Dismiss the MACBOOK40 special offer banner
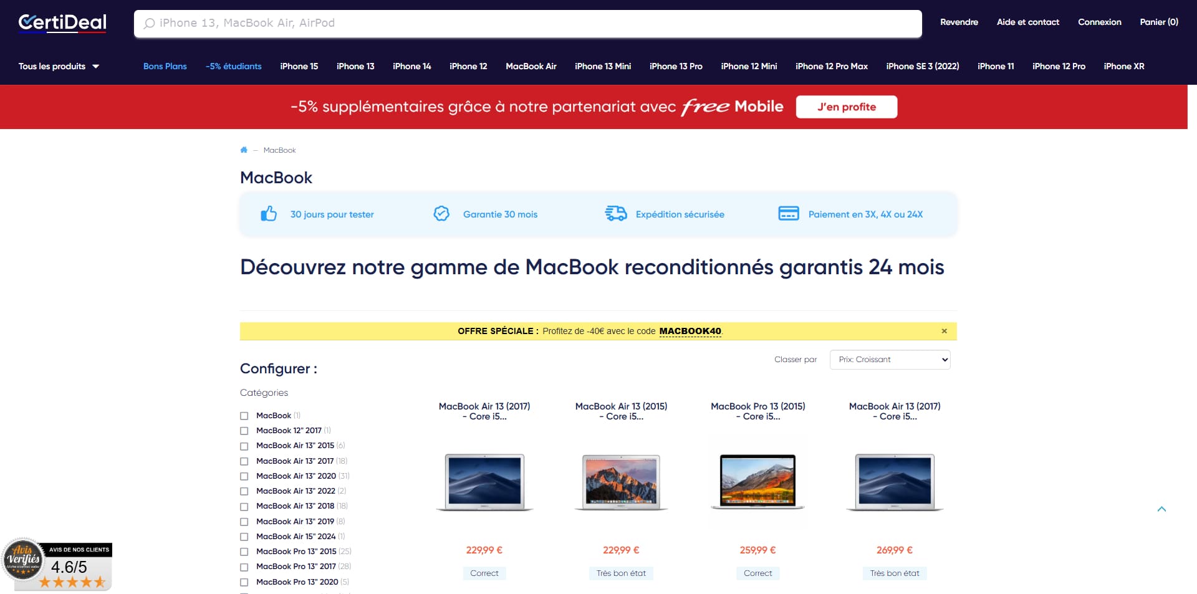The width and height of the screenshot is (1197, 594). (x=944, y=331)
